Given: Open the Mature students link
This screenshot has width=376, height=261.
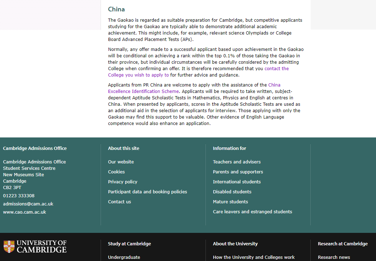Looking at the screenshot, I should pos(230,202).
